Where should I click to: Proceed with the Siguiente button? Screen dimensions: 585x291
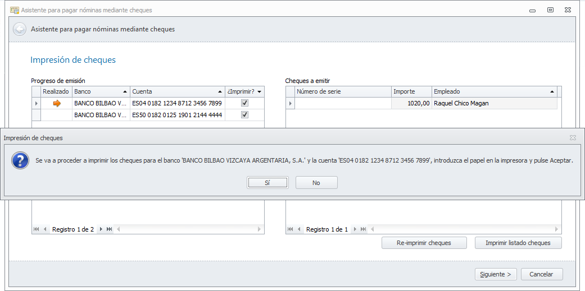[496, 274]
